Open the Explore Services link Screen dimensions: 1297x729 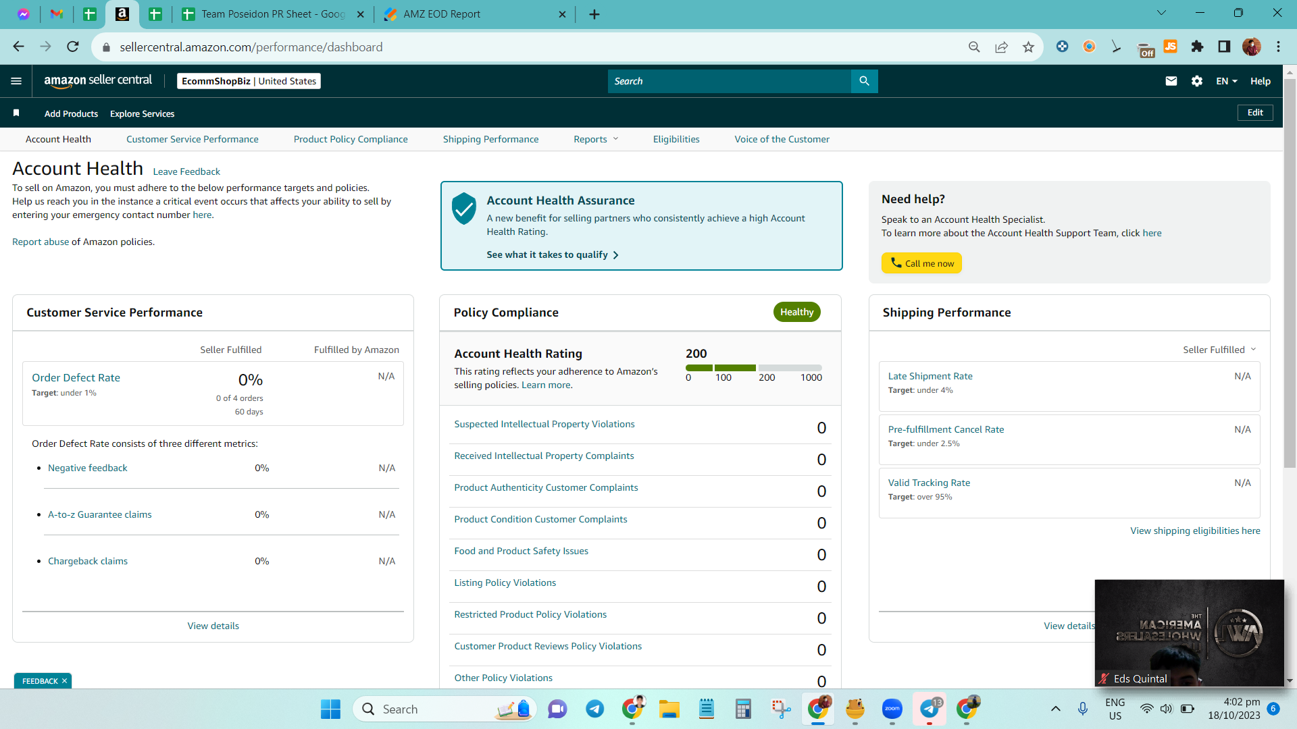click(142, 113)
